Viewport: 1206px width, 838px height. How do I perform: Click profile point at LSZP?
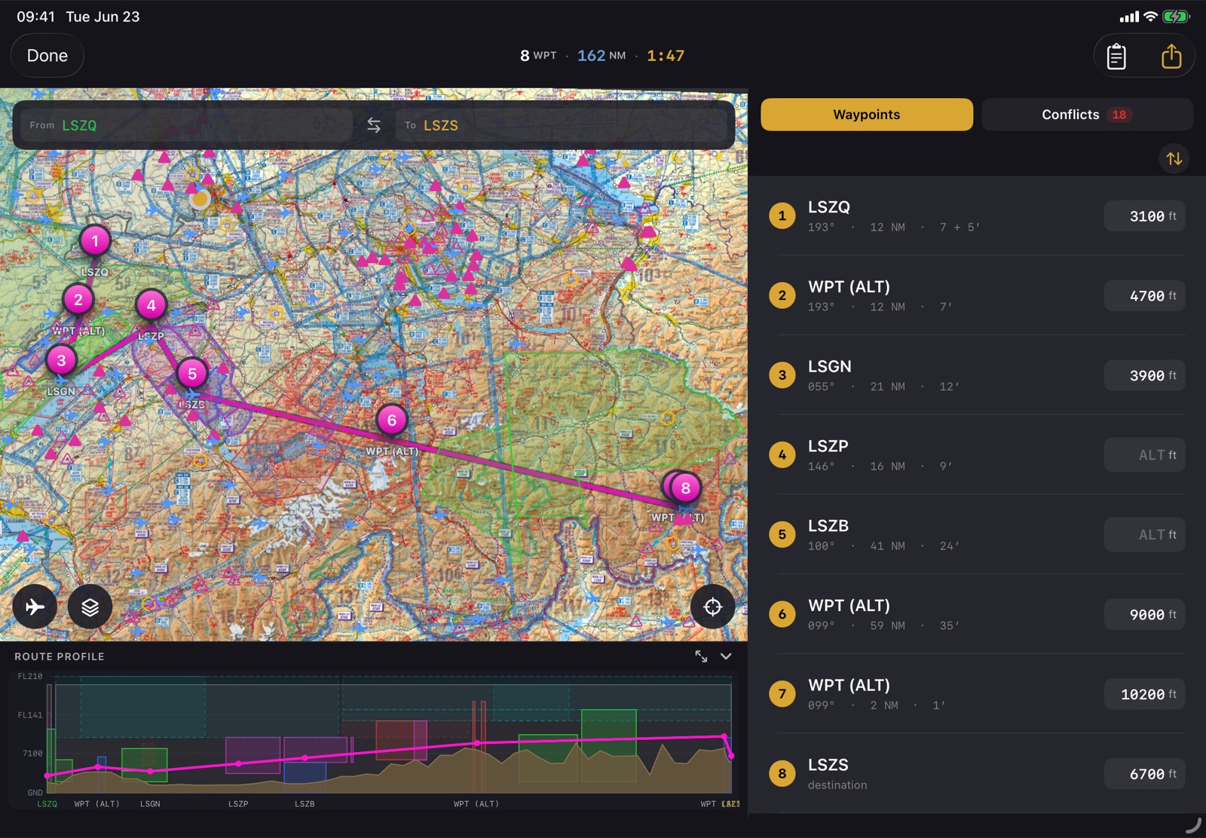(x=239, y=763)
